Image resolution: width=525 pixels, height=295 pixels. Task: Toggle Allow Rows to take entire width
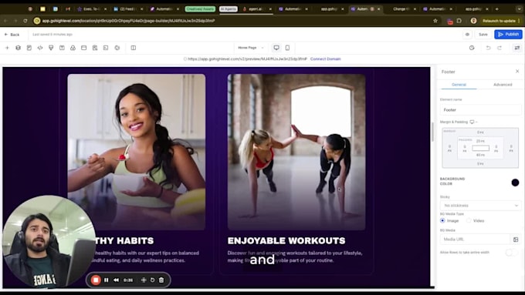(511, 252)
